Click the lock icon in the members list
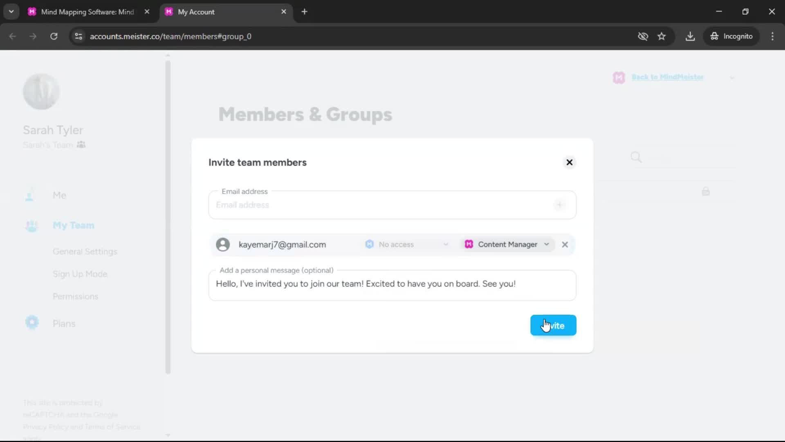785x442 pixels. (706, 191)
